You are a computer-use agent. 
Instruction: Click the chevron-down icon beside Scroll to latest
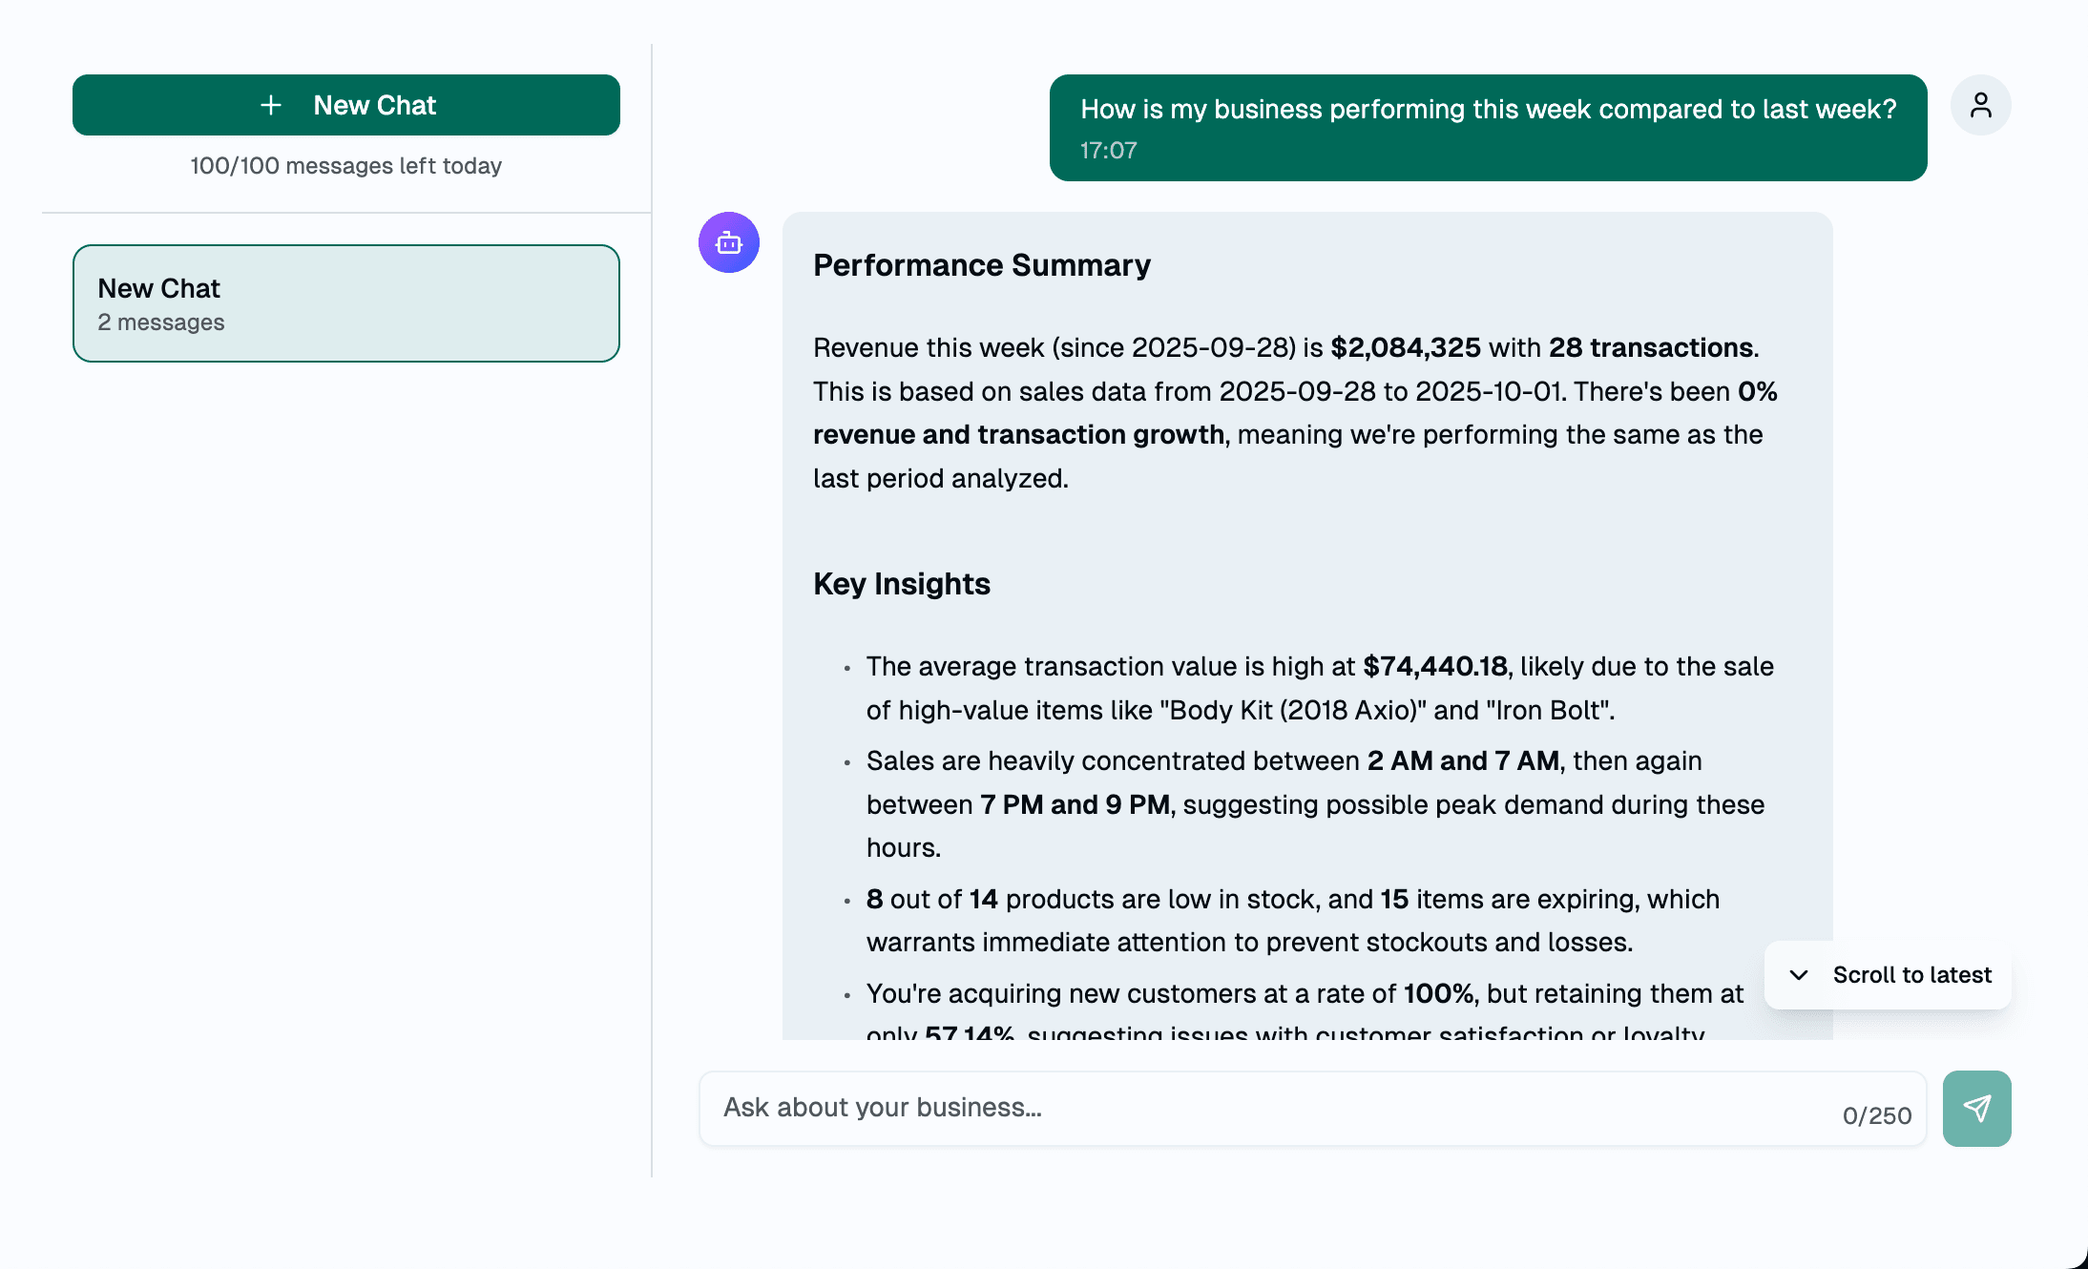click(1799, 975)
